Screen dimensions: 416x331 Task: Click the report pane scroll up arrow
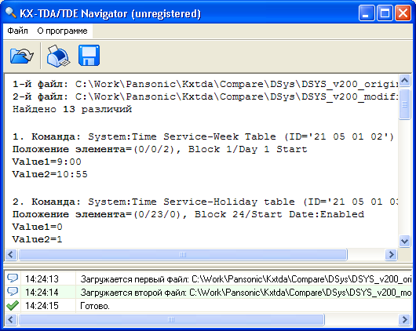pyautogui.click(x=404, y=80)
